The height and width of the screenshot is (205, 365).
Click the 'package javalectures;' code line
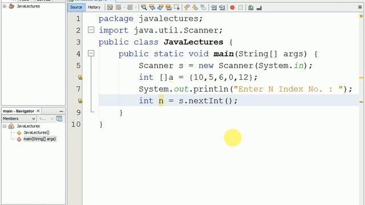tap(151, 19)
